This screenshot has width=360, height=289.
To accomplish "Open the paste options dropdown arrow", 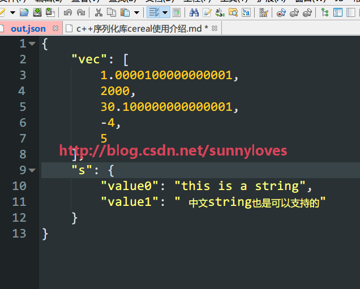I will [x=136, y=12].
